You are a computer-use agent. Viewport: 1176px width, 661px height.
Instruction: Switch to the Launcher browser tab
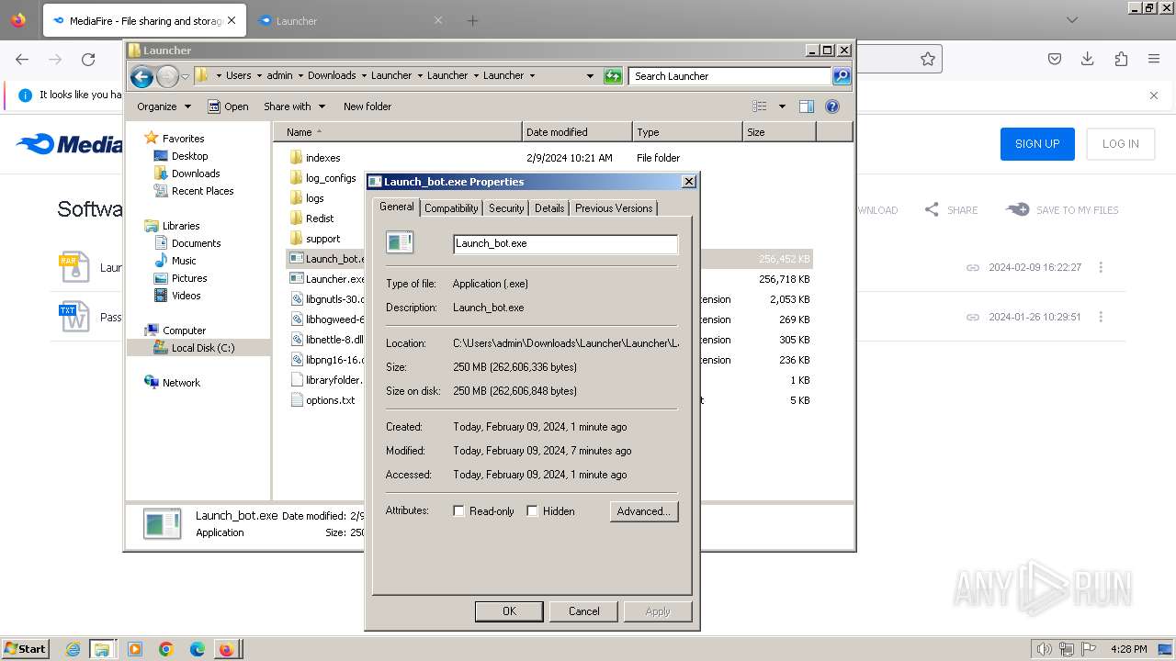point(349,20)
